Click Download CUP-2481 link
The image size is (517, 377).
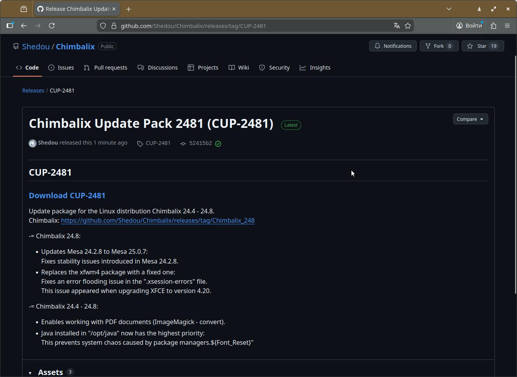(x=67, y=195)
